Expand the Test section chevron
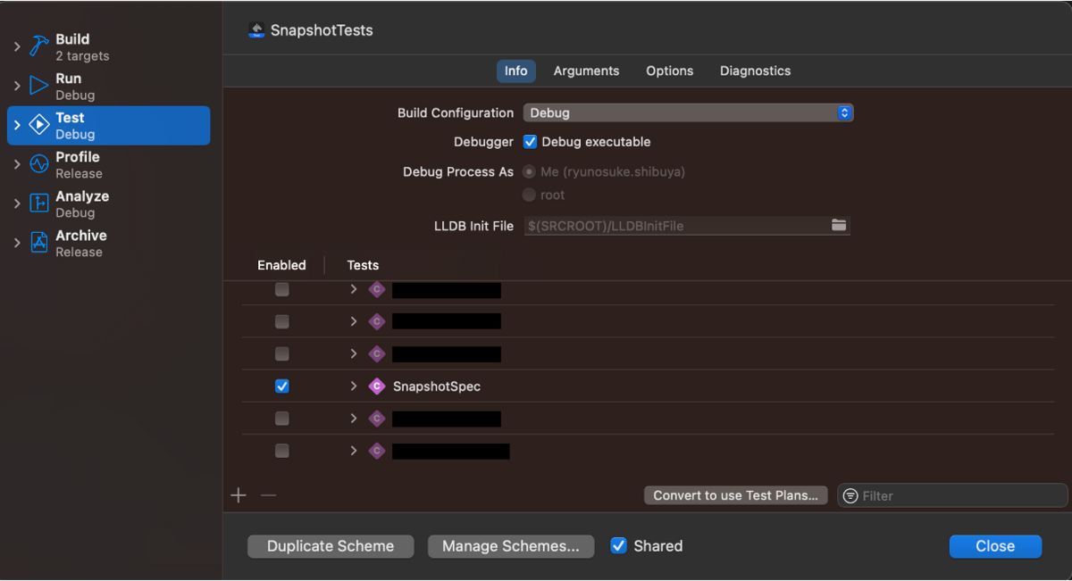This screenshot has width=1072, height=581. [17, 125]
